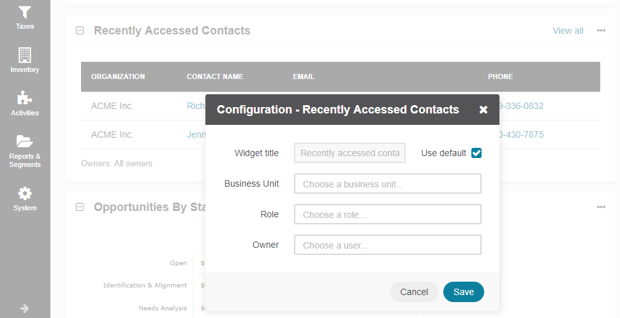Sort by the Organization column header
Screen dimensions: 620x318
pyautogui.click(x=118, y=76)
